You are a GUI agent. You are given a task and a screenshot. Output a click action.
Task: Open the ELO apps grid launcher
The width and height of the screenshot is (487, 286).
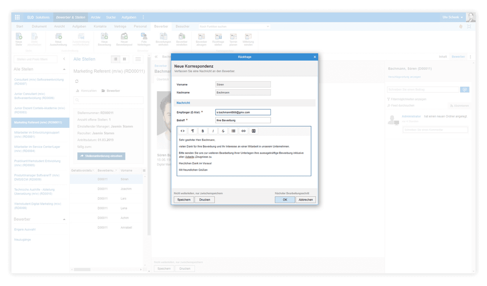pyautogui.click(x=17, y=17)
